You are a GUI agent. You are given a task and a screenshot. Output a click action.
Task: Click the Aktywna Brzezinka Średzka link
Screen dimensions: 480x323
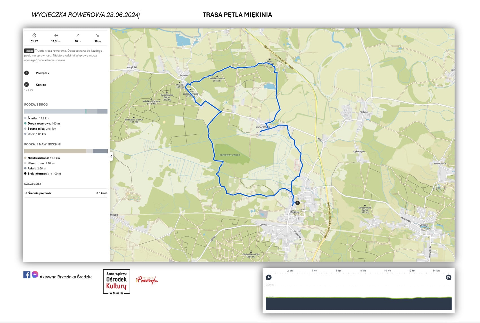66,277
